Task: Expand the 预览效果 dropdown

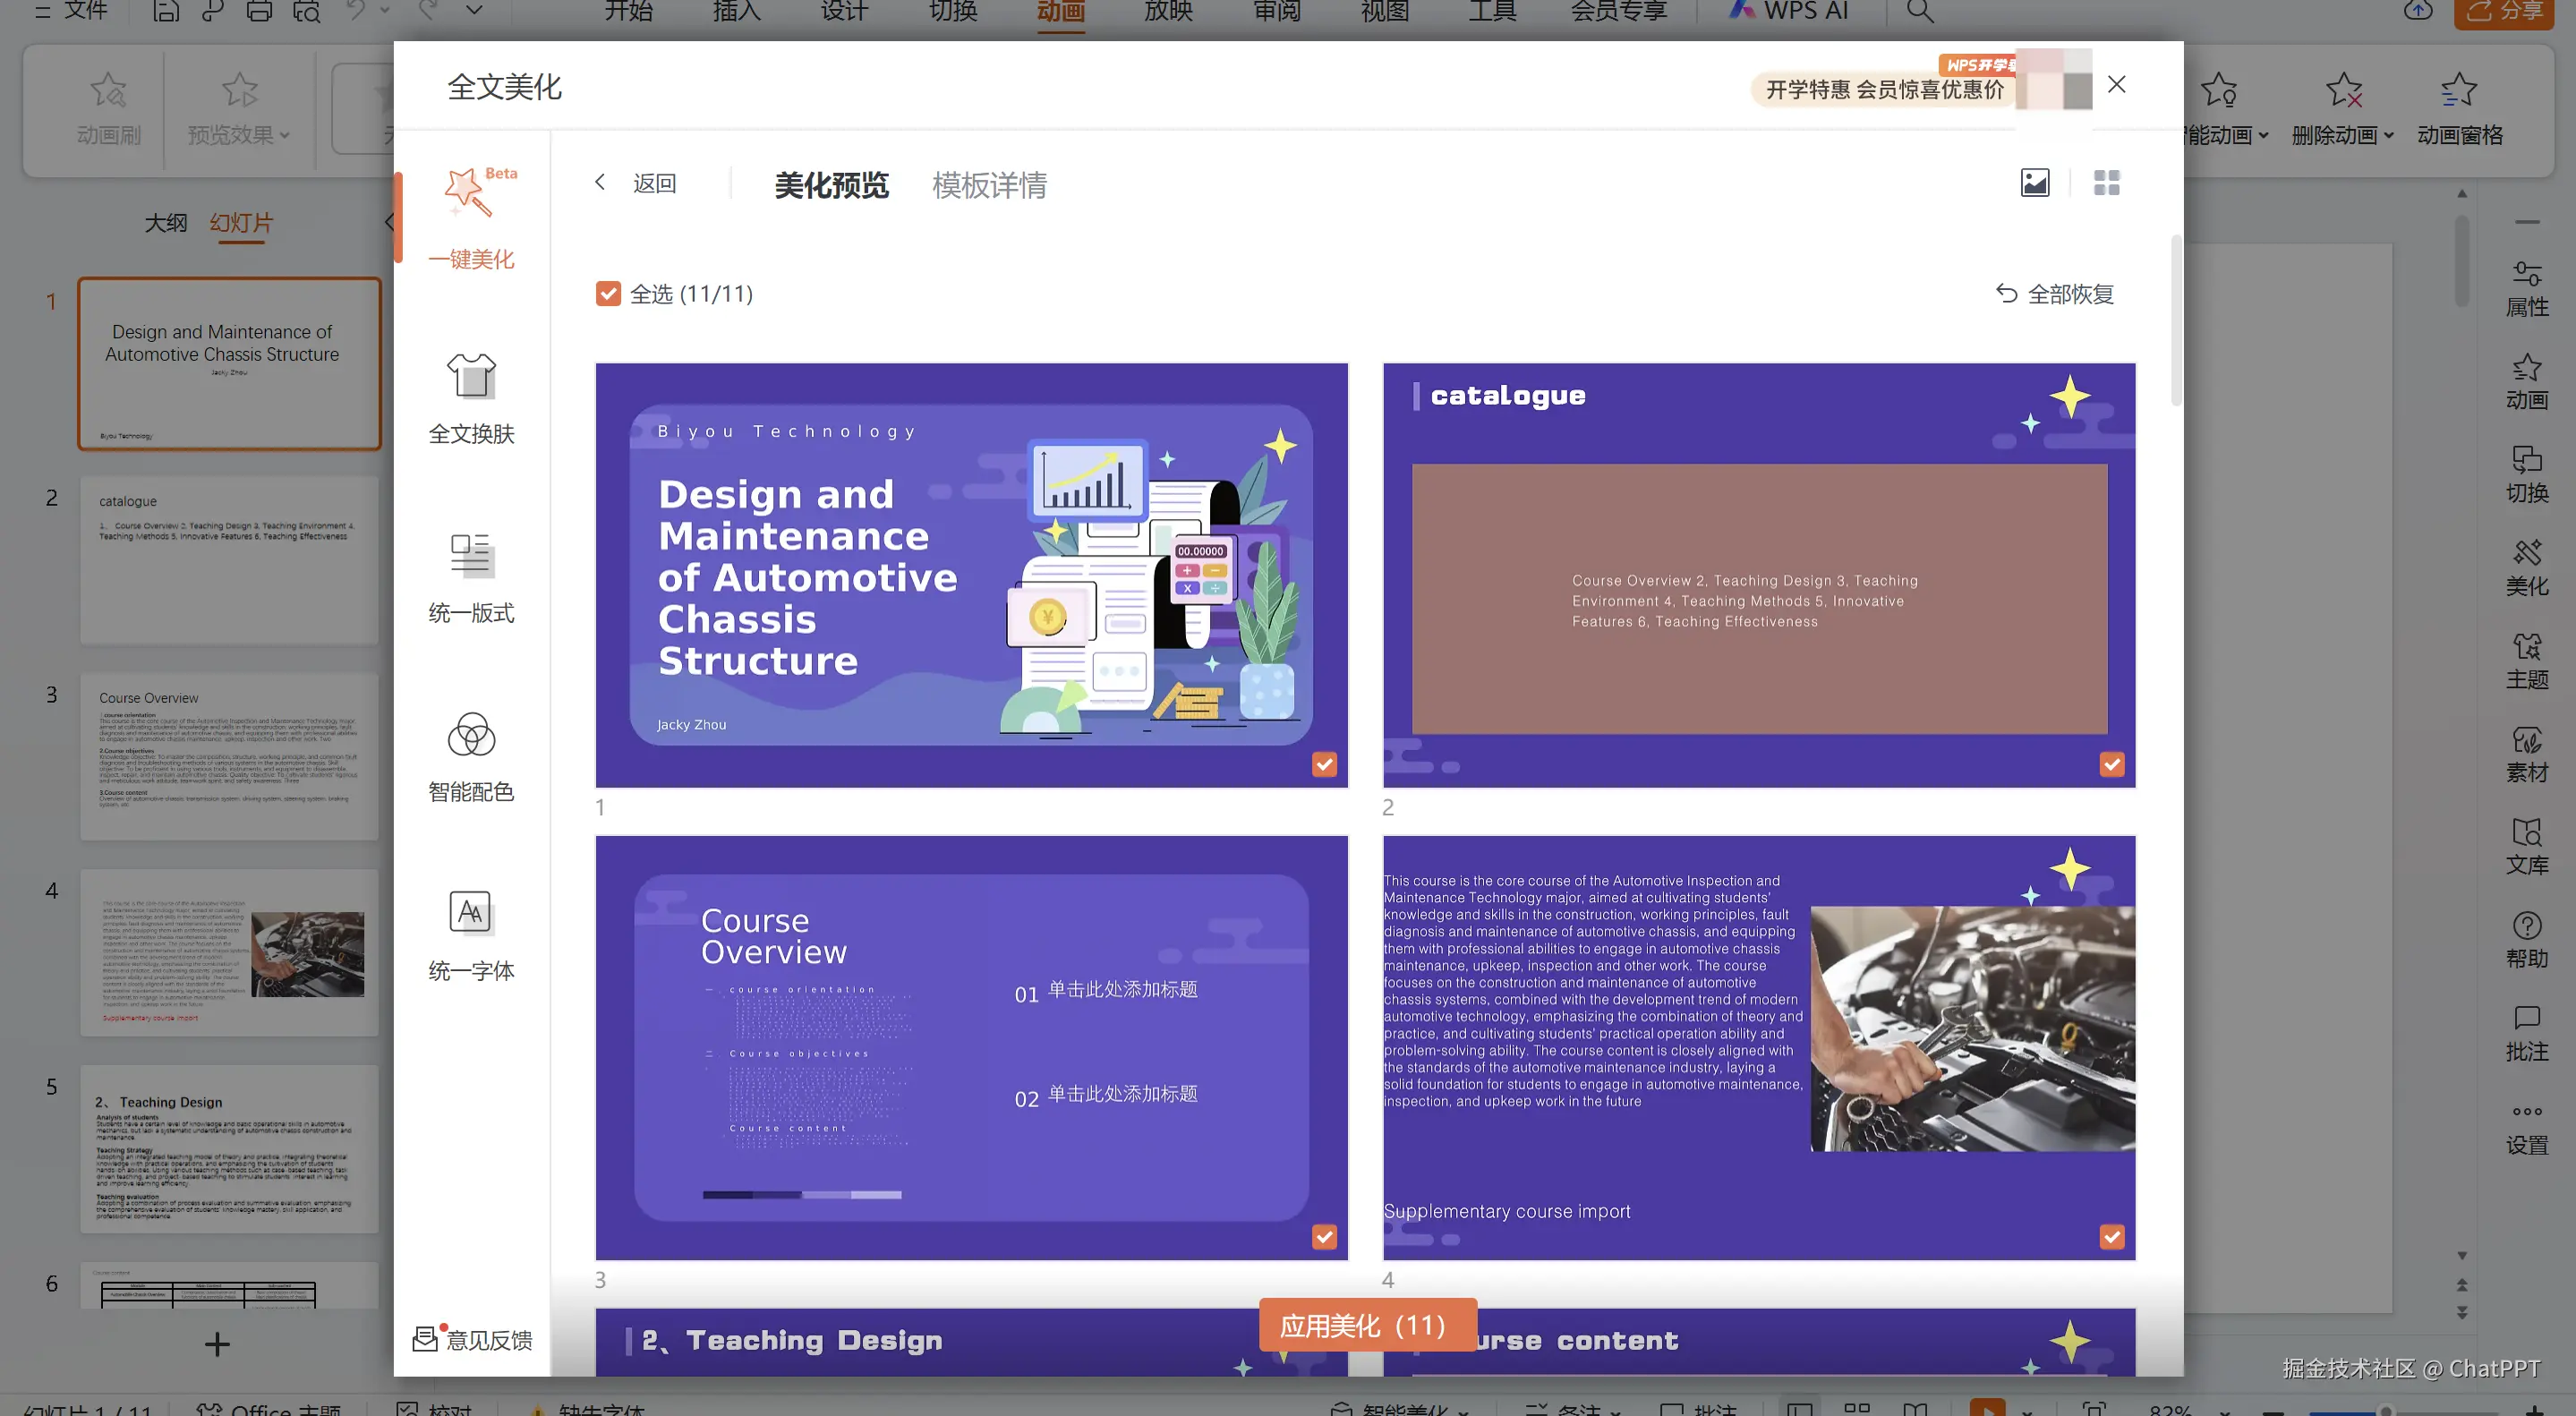Action: pyautogui.click(x=284, y=135)
